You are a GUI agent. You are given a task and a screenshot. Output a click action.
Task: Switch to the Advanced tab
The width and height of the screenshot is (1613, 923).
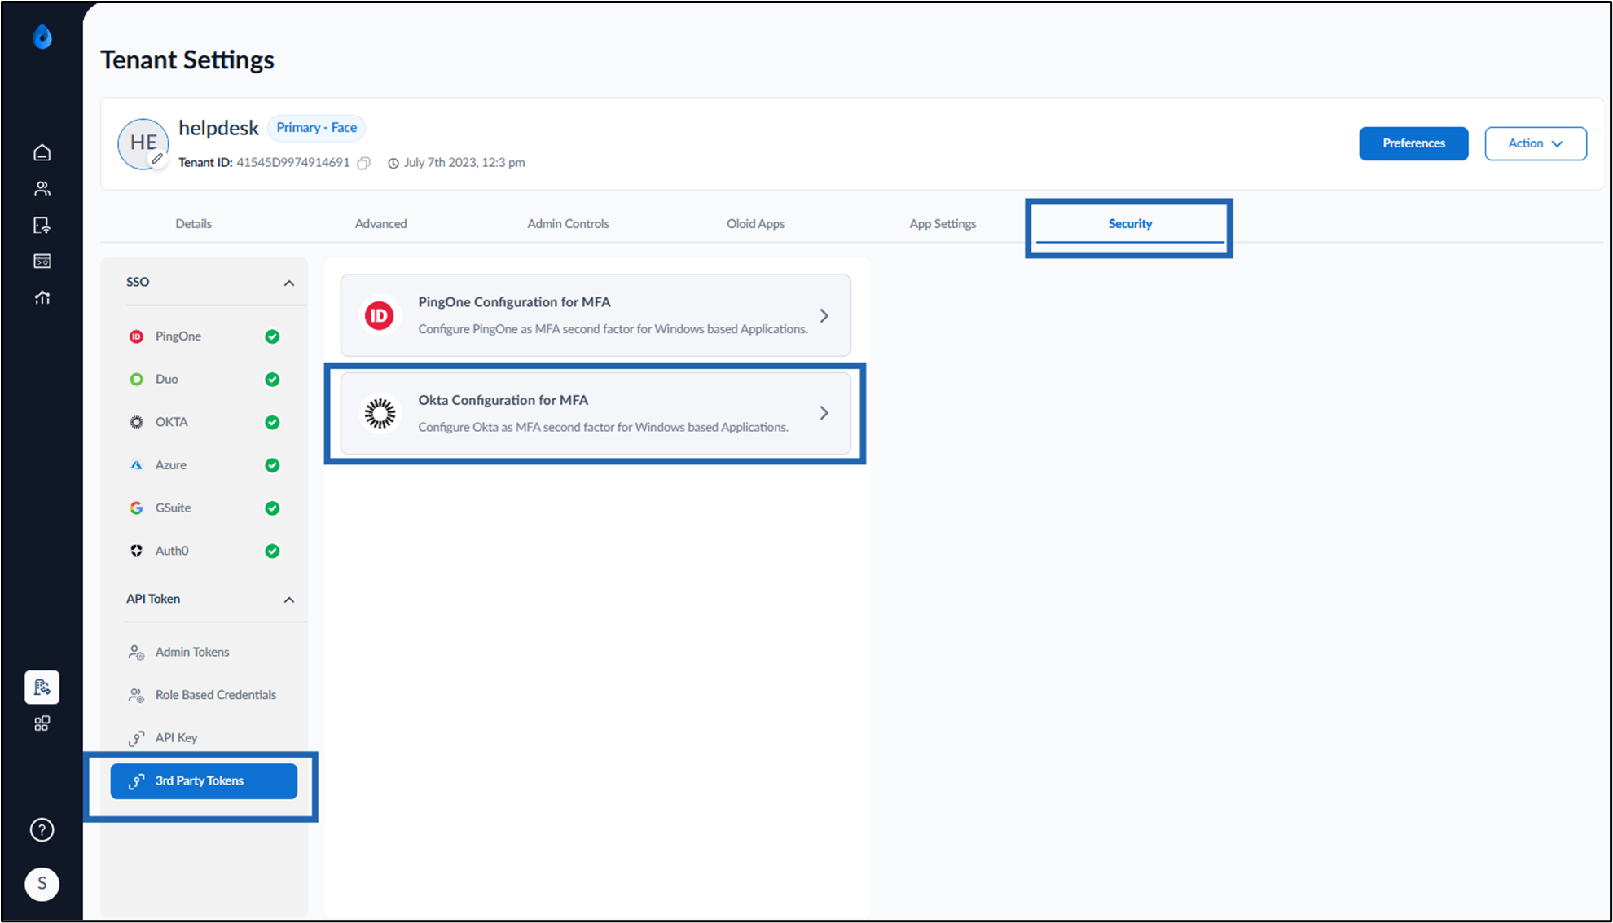tap(381, 223)
